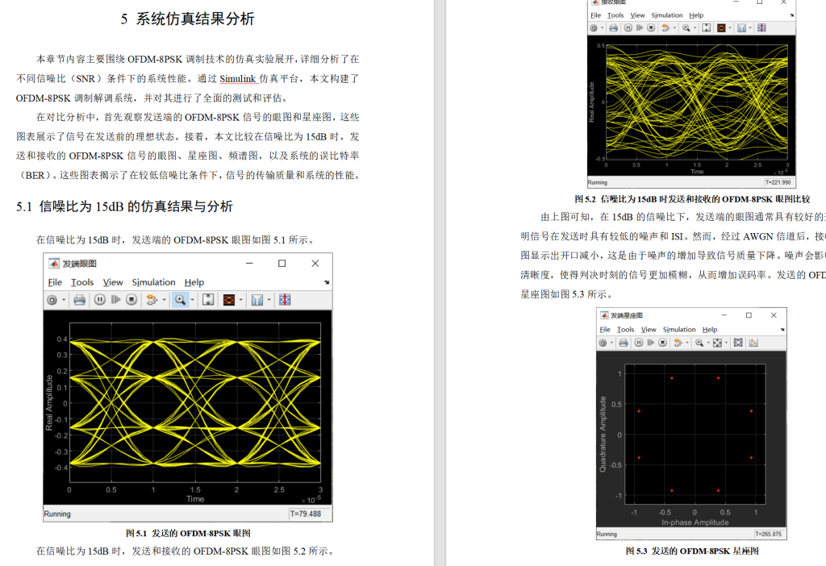Open the style icon dropdown in 接收眼图 toolbar
Viewport: 826px width, 566px height.
coord(729,28)
